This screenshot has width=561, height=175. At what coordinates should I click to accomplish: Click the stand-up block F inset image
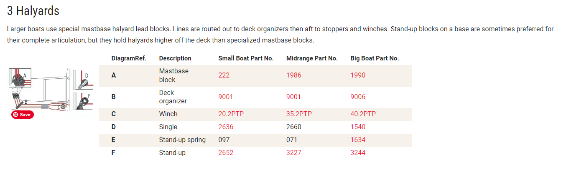83,102
